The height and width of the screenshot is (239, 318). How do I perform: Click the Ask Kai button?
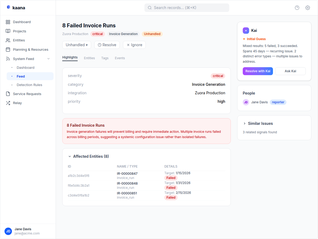(x=290, y=71)
